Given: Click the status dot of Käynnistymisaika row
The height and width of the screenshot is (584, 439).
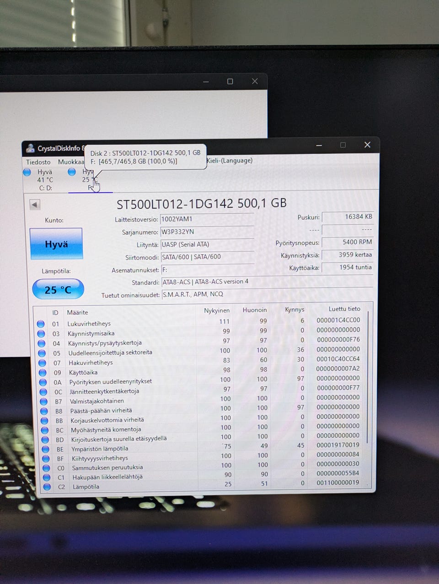Looking at the screenshot, I should click(x=41, y=334).
